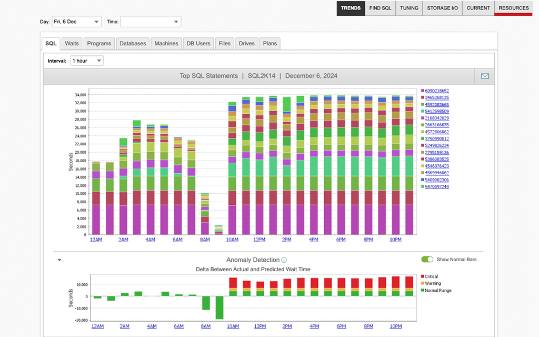
Task: Switch to the Waits tab
Action: coord(72,43)
